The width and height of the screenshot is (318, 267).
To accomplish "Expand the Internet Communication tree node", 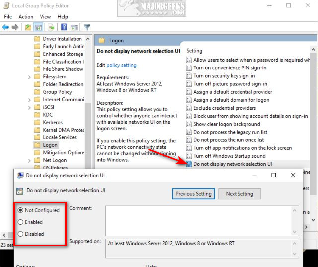I will coord(29,100).
